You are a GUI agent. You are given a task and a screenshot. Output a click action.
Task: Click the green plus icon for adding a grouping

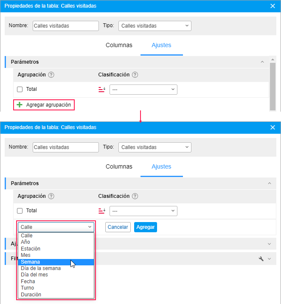[x=20, y=104]
